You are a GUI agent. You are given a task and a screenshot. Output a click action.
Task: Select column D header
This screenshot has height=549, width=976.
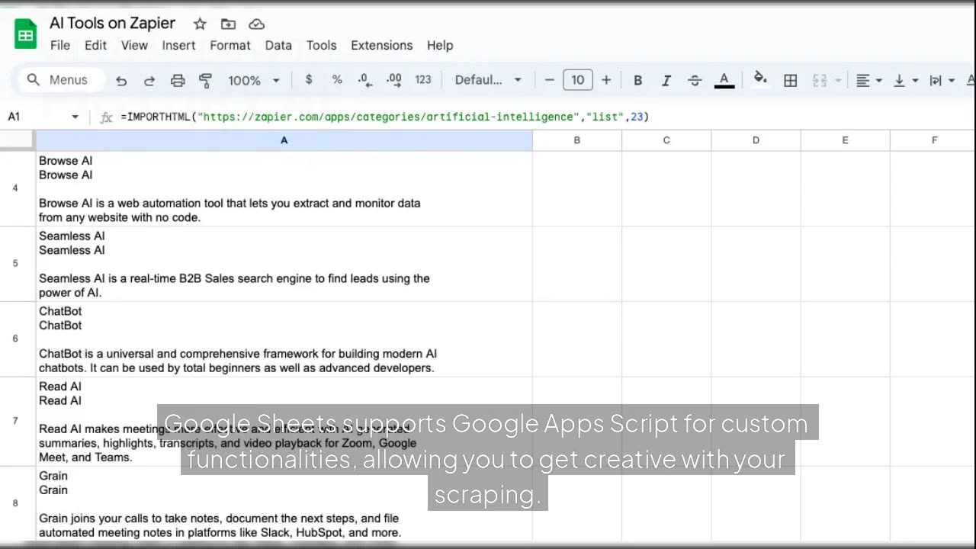(x=756, y=140)
